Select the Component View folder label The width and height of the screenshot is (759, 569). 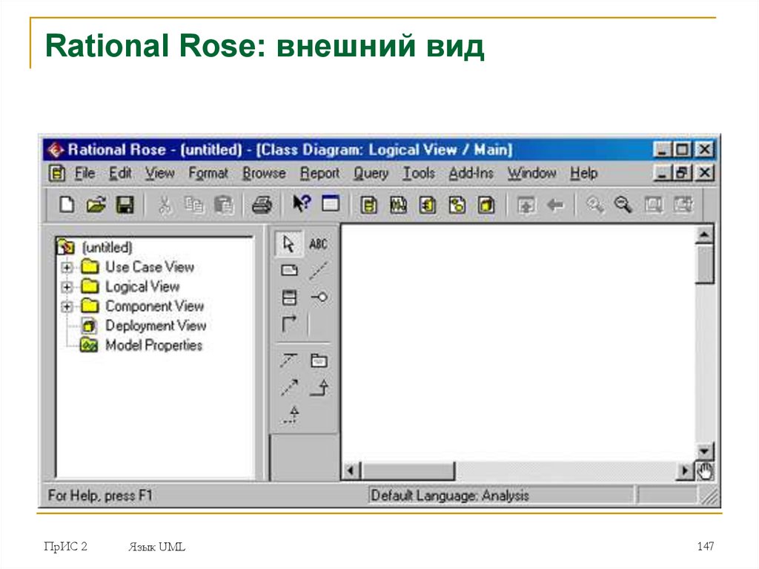(154, 306)
